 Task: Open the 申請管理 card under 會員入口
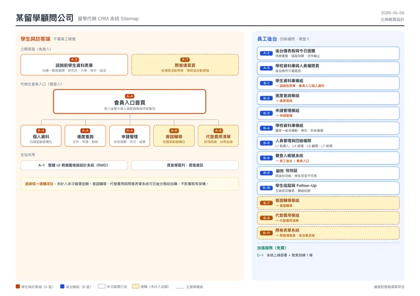coord(130,136)
